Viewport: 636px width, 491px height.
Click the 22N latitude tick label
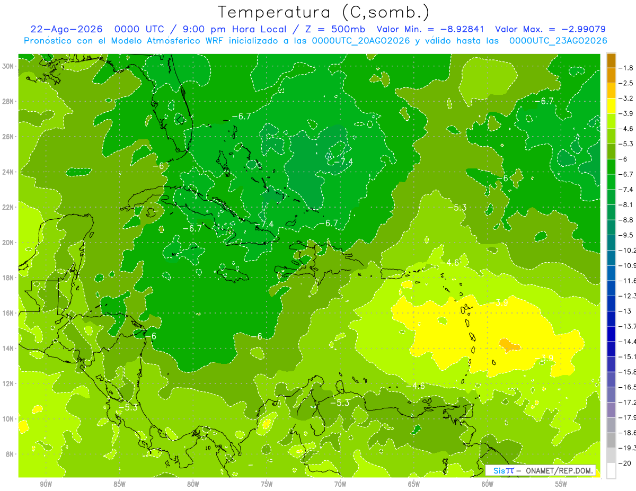tap(8, 207)
